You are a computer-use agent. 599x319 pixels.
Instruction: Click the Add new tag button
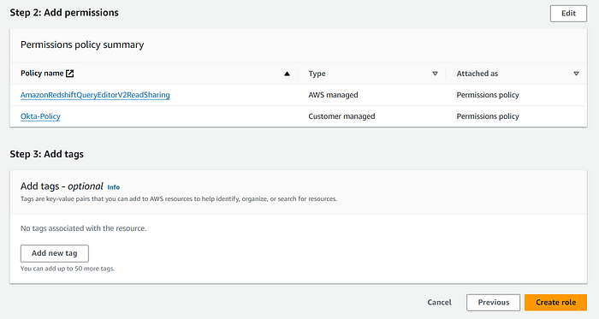55,253
